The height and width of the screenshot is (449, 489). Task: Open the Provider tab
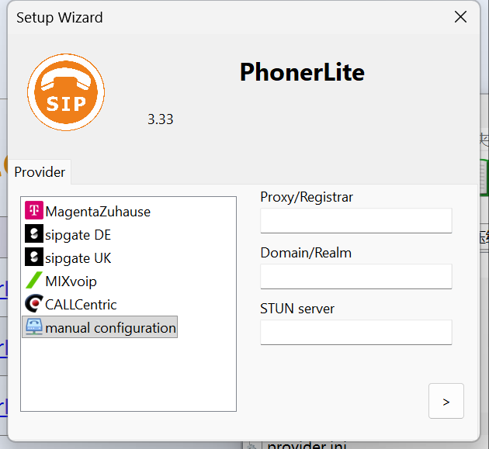pyautogui.click(x=40, y=171)
